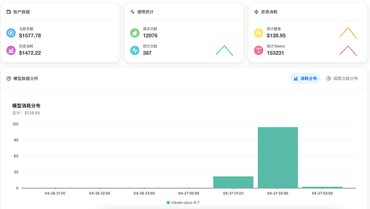Click the 资源消耗 card heading
370x209 pixels.
[269, 12]
